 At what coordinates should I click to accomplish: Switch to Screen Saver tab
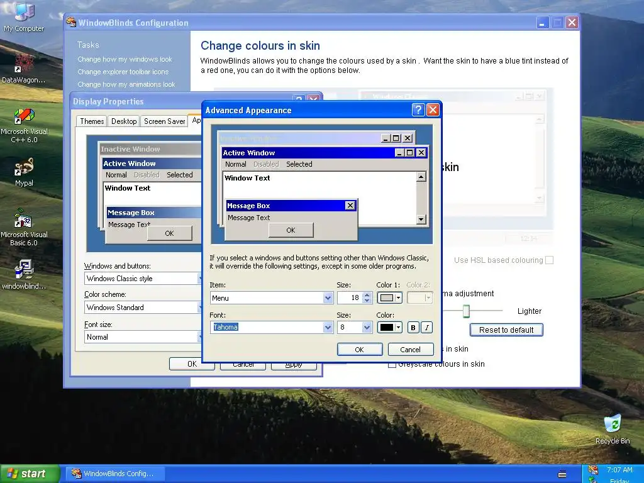[x=164, y=121]
